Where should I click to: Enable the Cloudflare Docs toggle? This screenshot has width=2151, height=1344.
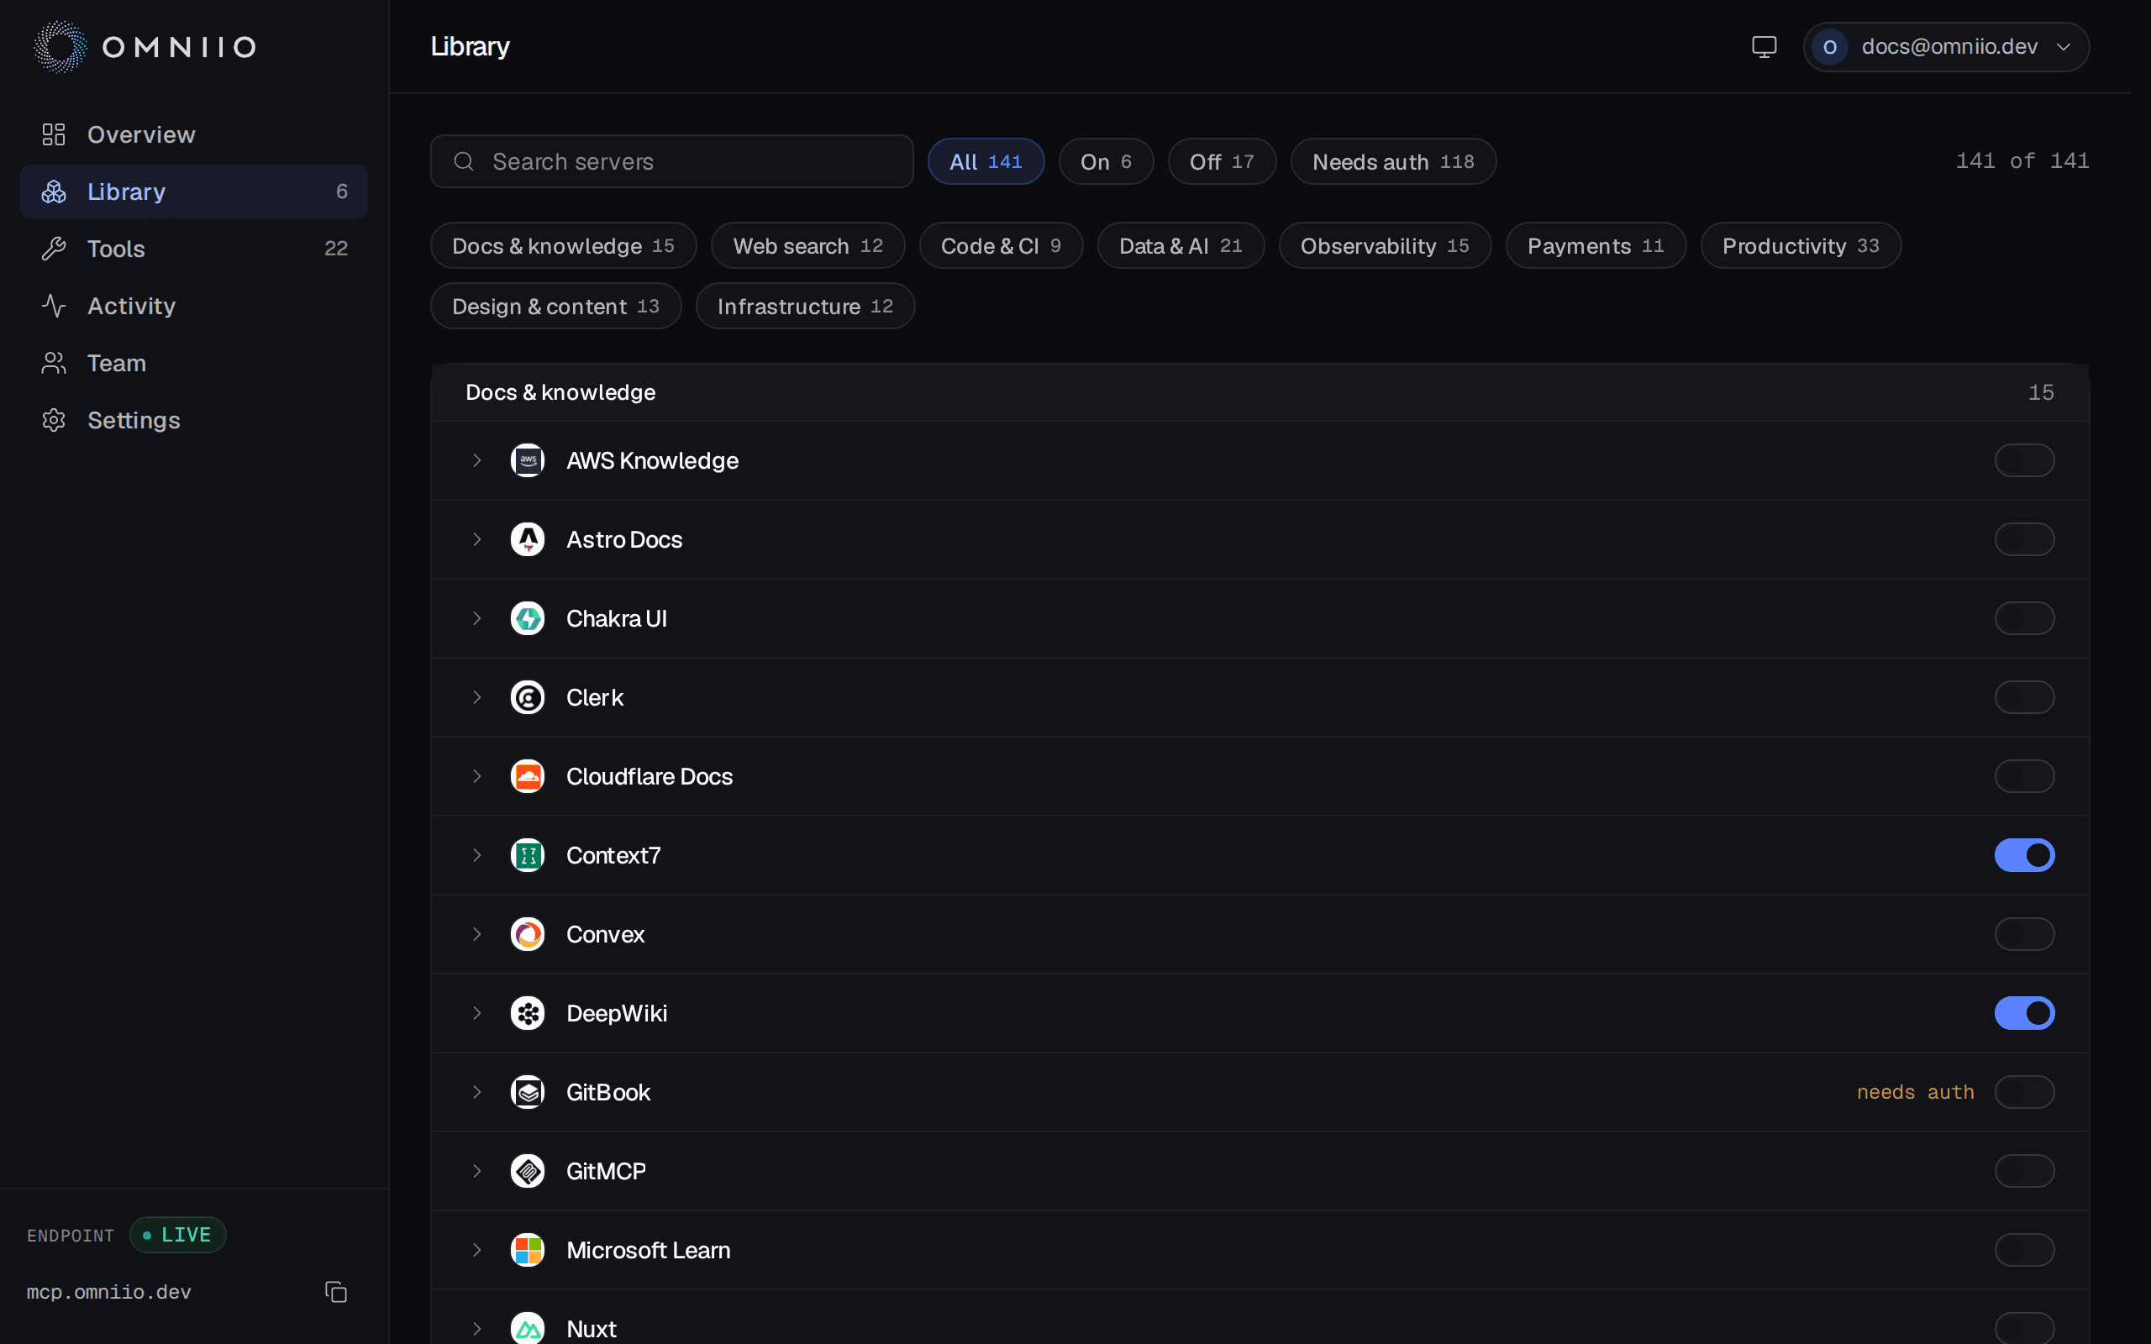2024,776
